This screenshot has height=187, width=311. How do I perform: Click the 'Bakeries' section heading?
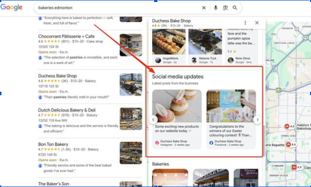pyautogui.click(x=160, y=164)
